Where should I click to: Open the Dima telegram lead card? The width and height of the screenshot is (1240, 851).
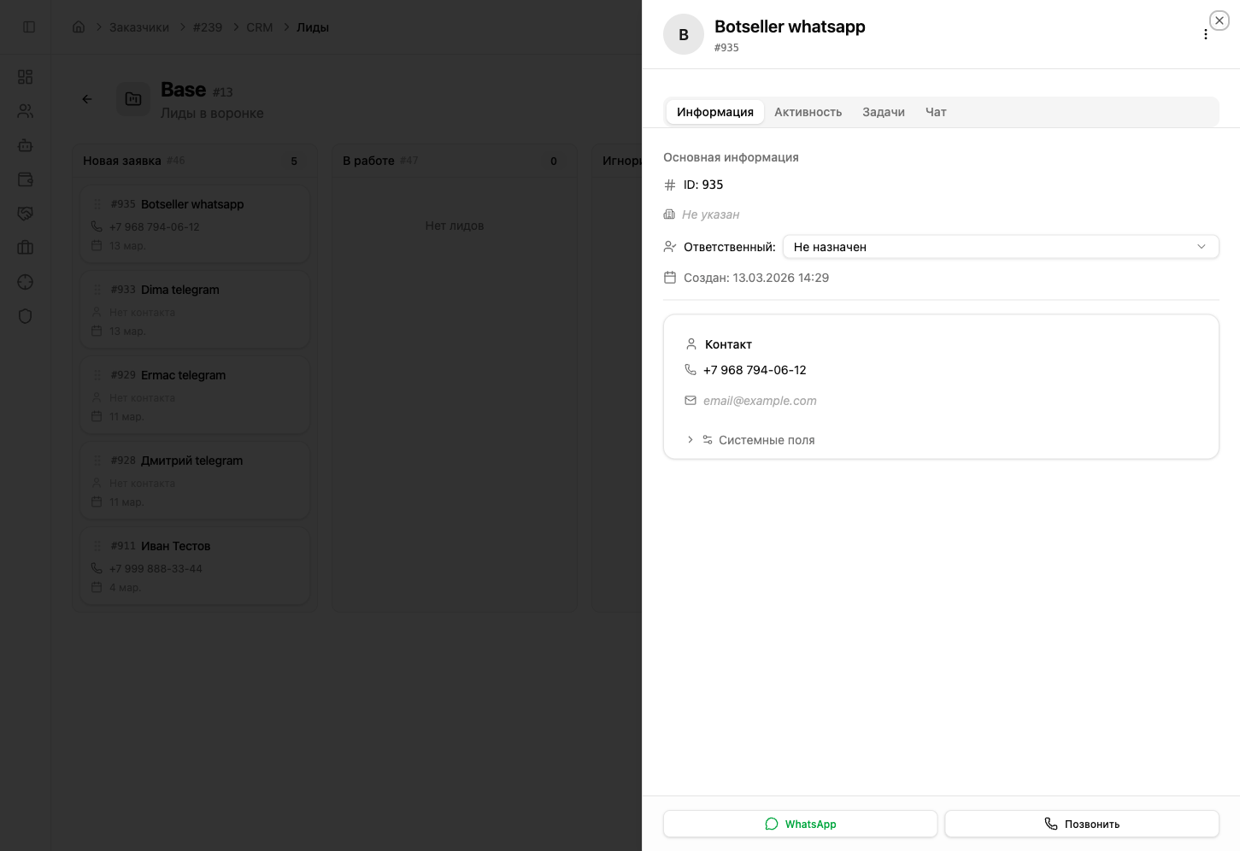pyautogui.click(x=195, y=308)
